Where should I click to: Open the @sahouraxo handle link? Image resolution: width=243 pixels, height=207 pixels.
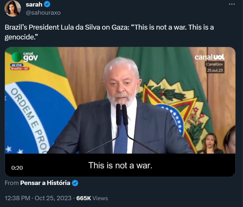pos(43,13)
